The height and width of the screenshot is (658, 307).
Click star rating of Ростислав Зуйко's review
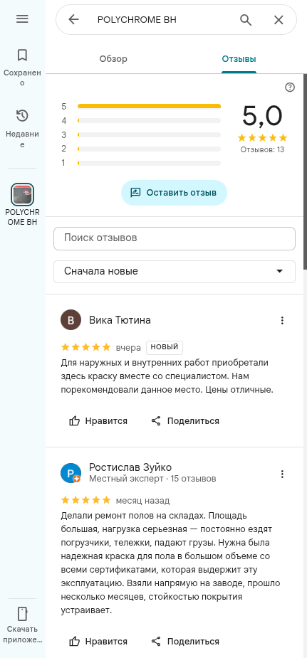pos(86,500)
